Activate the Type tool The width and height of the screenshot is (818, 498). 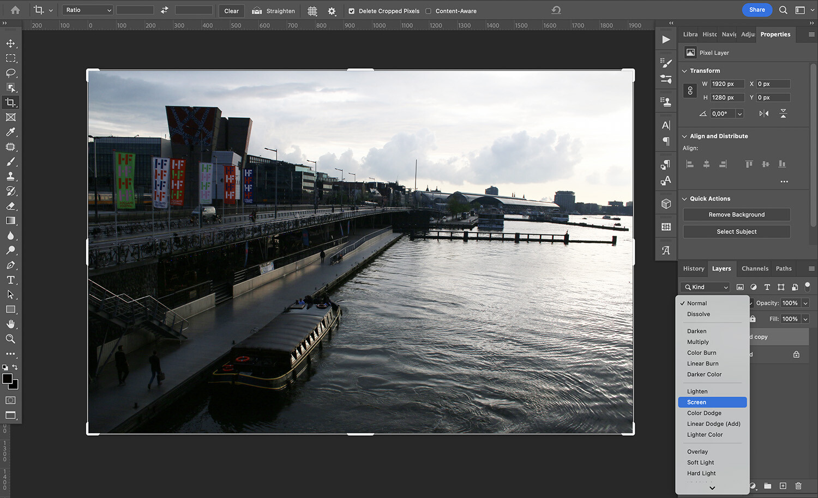[11, 280]
